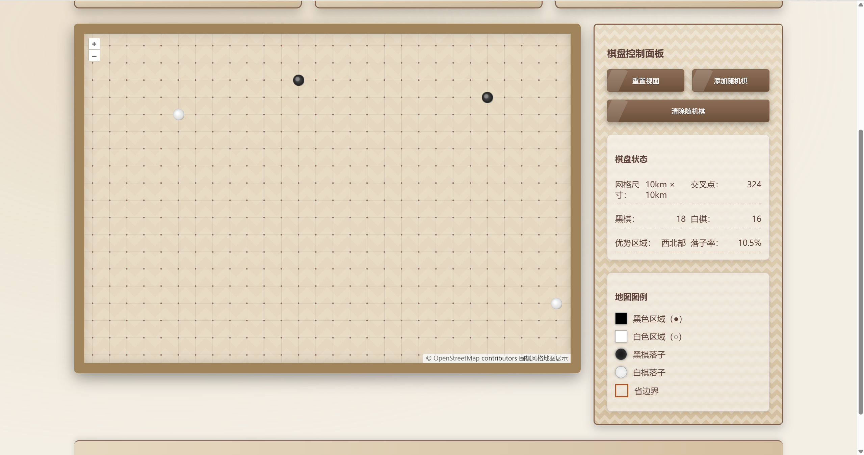Click the 落子率 10.5% value
The image size is (864, 455).
(749, 243)
